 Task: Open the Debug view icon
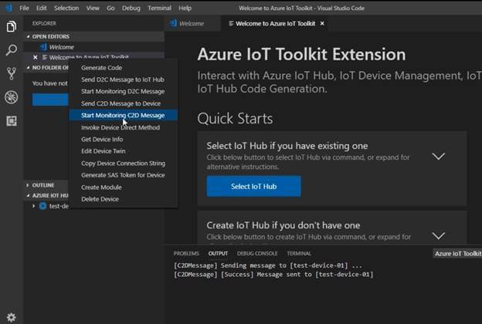12,97
